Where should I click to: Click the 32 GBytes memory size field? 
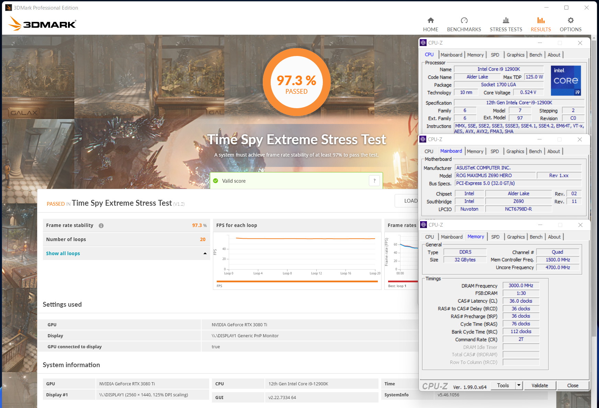[465, 260]
